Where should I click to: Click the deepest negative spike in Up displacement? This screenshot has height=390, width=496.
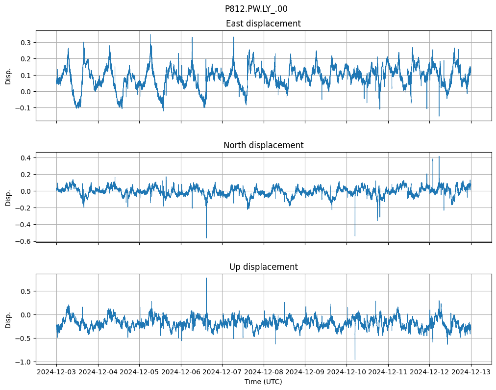[355, 359]
